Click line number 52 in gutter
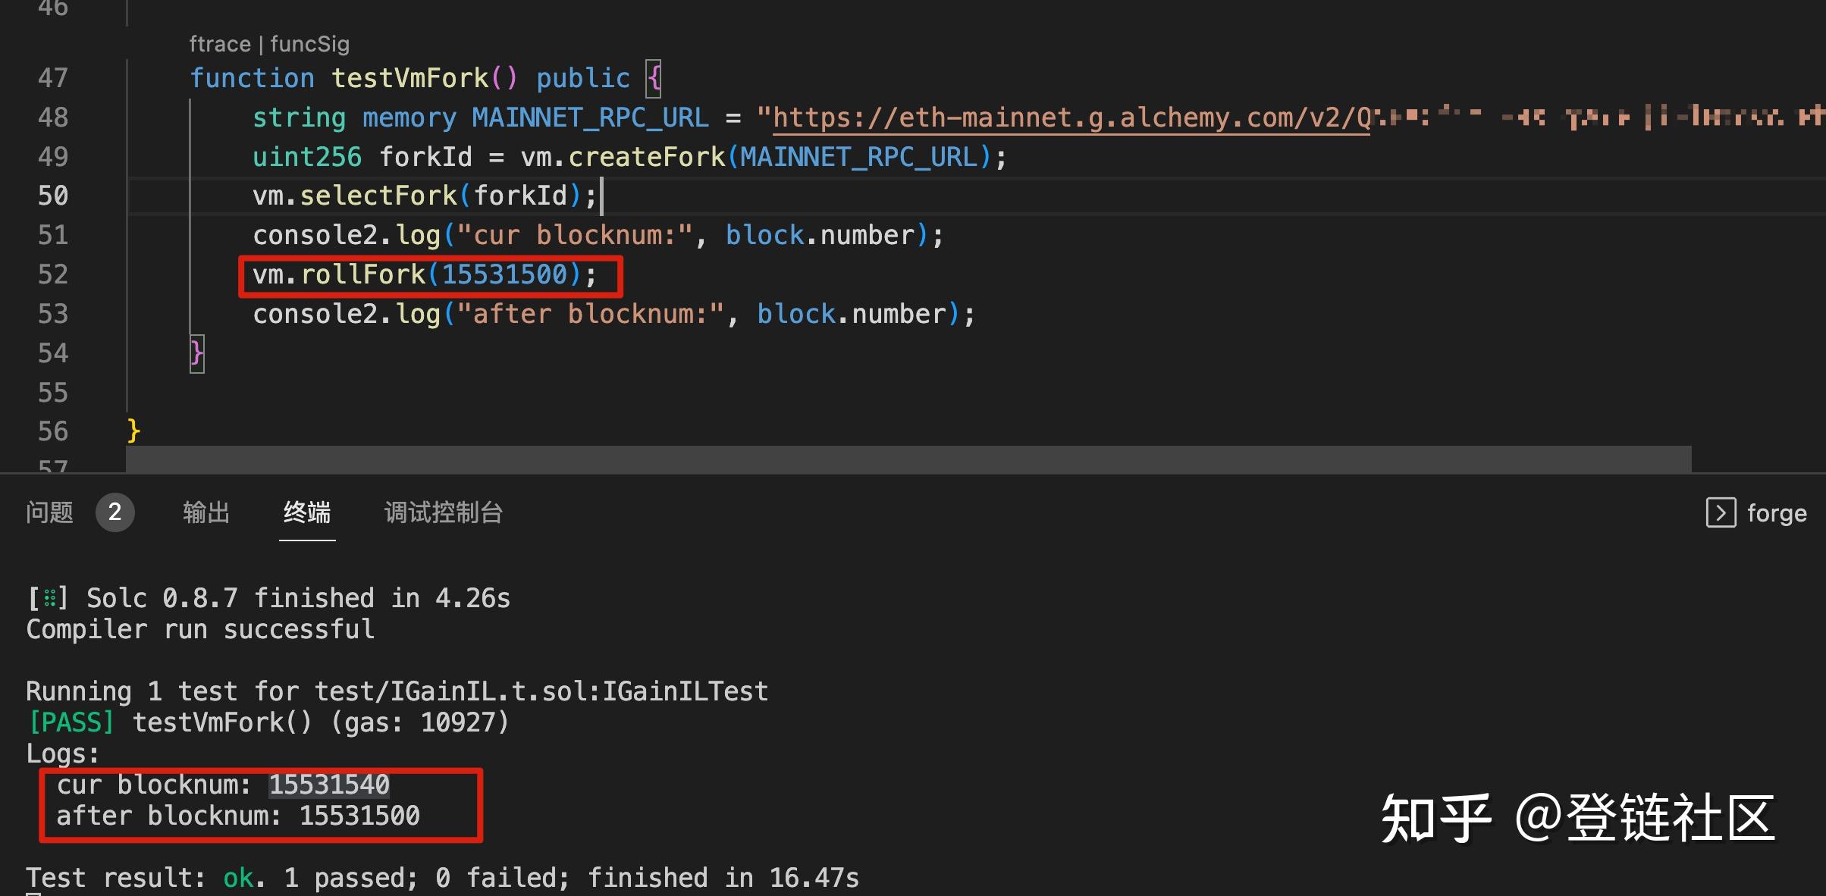The image size is (1826, 896). [x=53, y=274]
